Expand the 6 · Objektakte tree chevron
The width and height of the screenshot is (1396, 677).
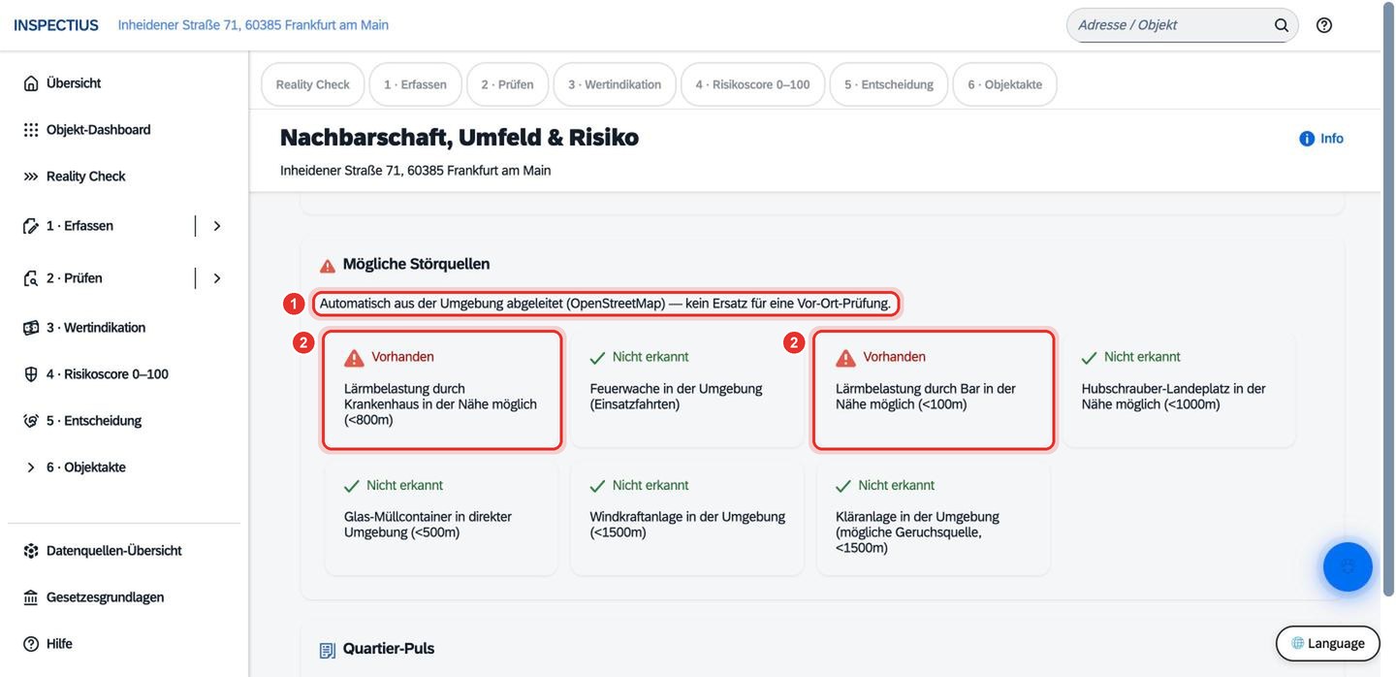(31, 467)
